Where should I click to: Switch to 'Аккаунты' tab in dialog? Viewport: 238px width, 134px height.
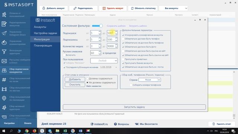[x=40, y=27]
